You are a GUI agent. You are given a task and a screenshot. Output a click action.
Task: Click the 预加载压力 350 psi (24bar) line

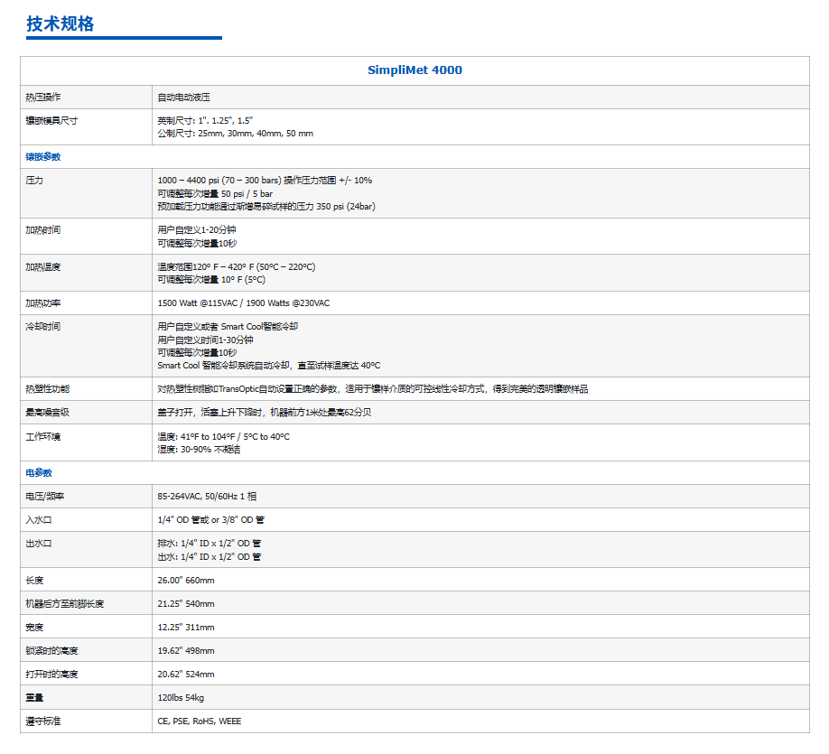266,207
